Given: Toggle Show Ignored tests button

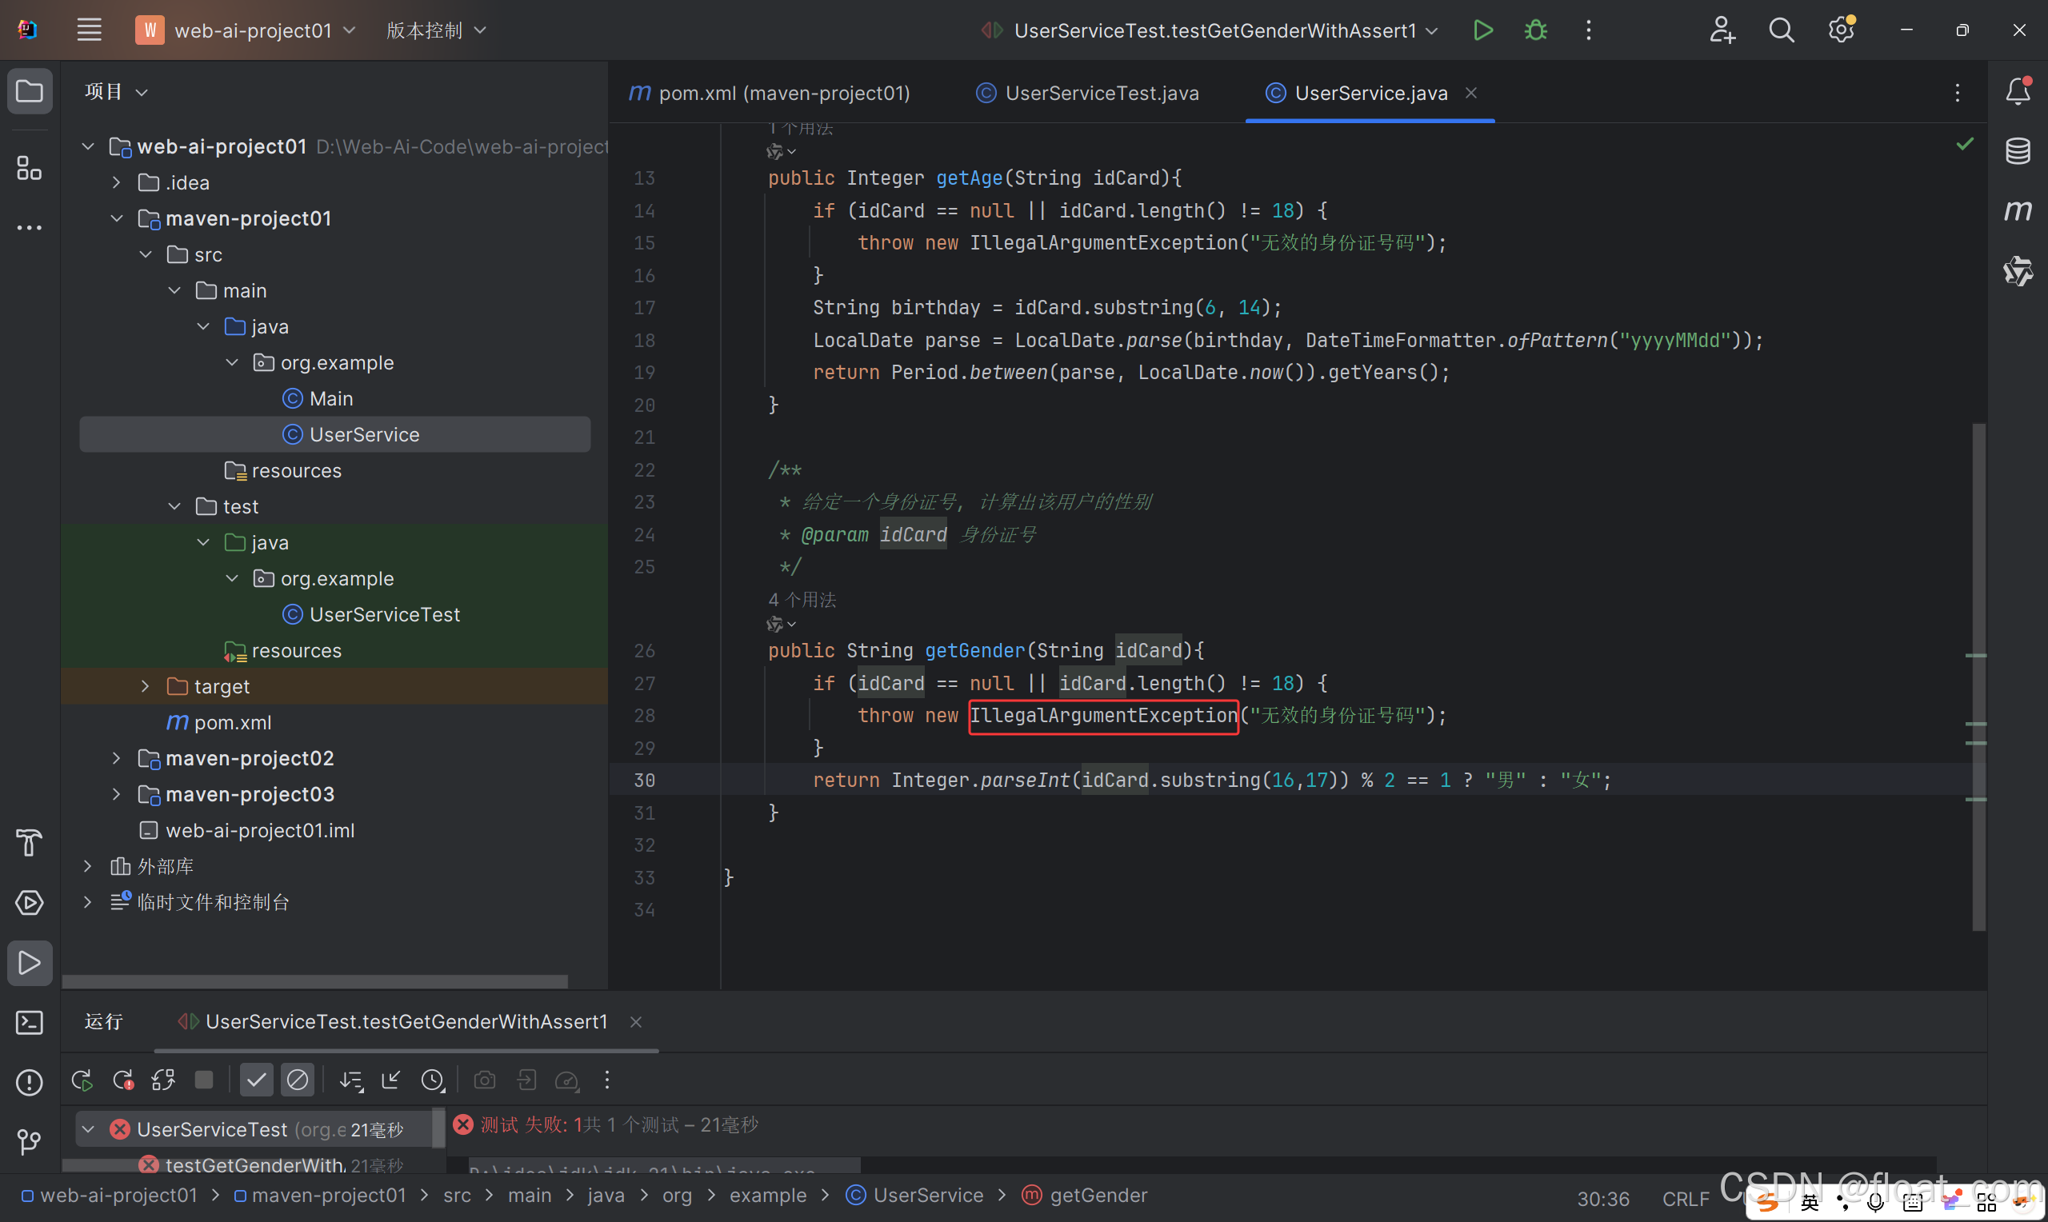Looking at the screenshot, I should pyautogui.click(x=298, y=1080).
